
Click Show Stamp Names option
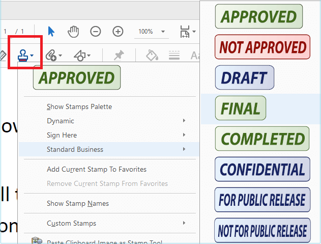[x=78, y=203]
